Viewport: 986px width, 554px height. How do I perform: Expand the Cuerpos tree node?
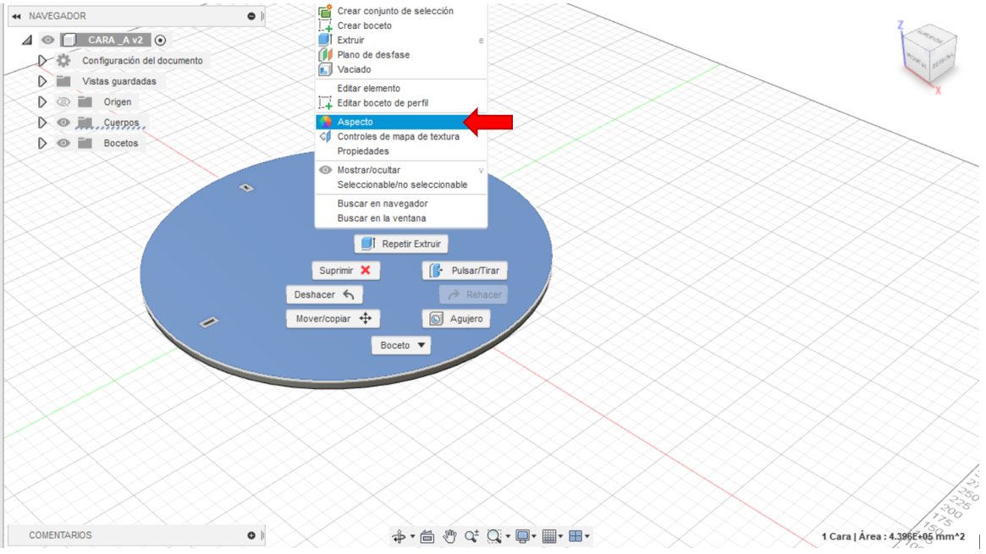[x=42, y=123]
